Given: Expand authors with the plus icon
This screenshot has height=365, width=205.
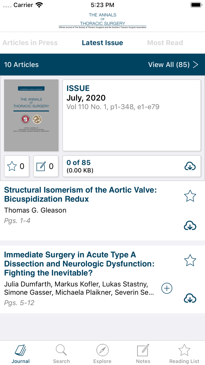Looking at the screenshot, I should click(x=167, y=288).
